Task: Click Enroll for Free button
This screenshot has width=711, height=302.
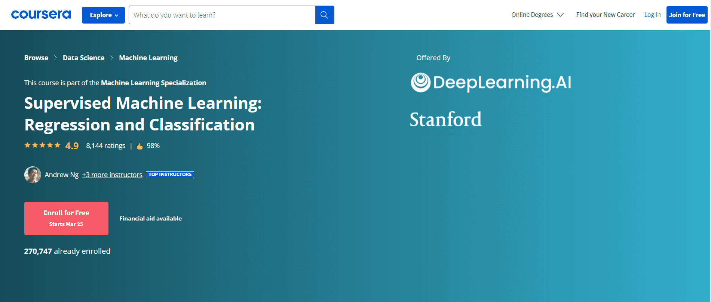Action: pos(66,218)
